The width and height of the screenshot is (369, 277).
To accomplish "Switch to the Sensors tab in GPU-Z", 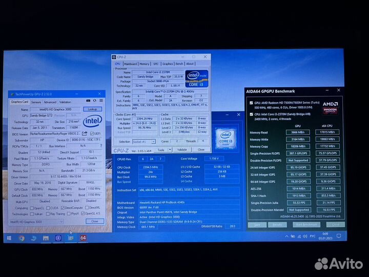I will tap(36, 102).
